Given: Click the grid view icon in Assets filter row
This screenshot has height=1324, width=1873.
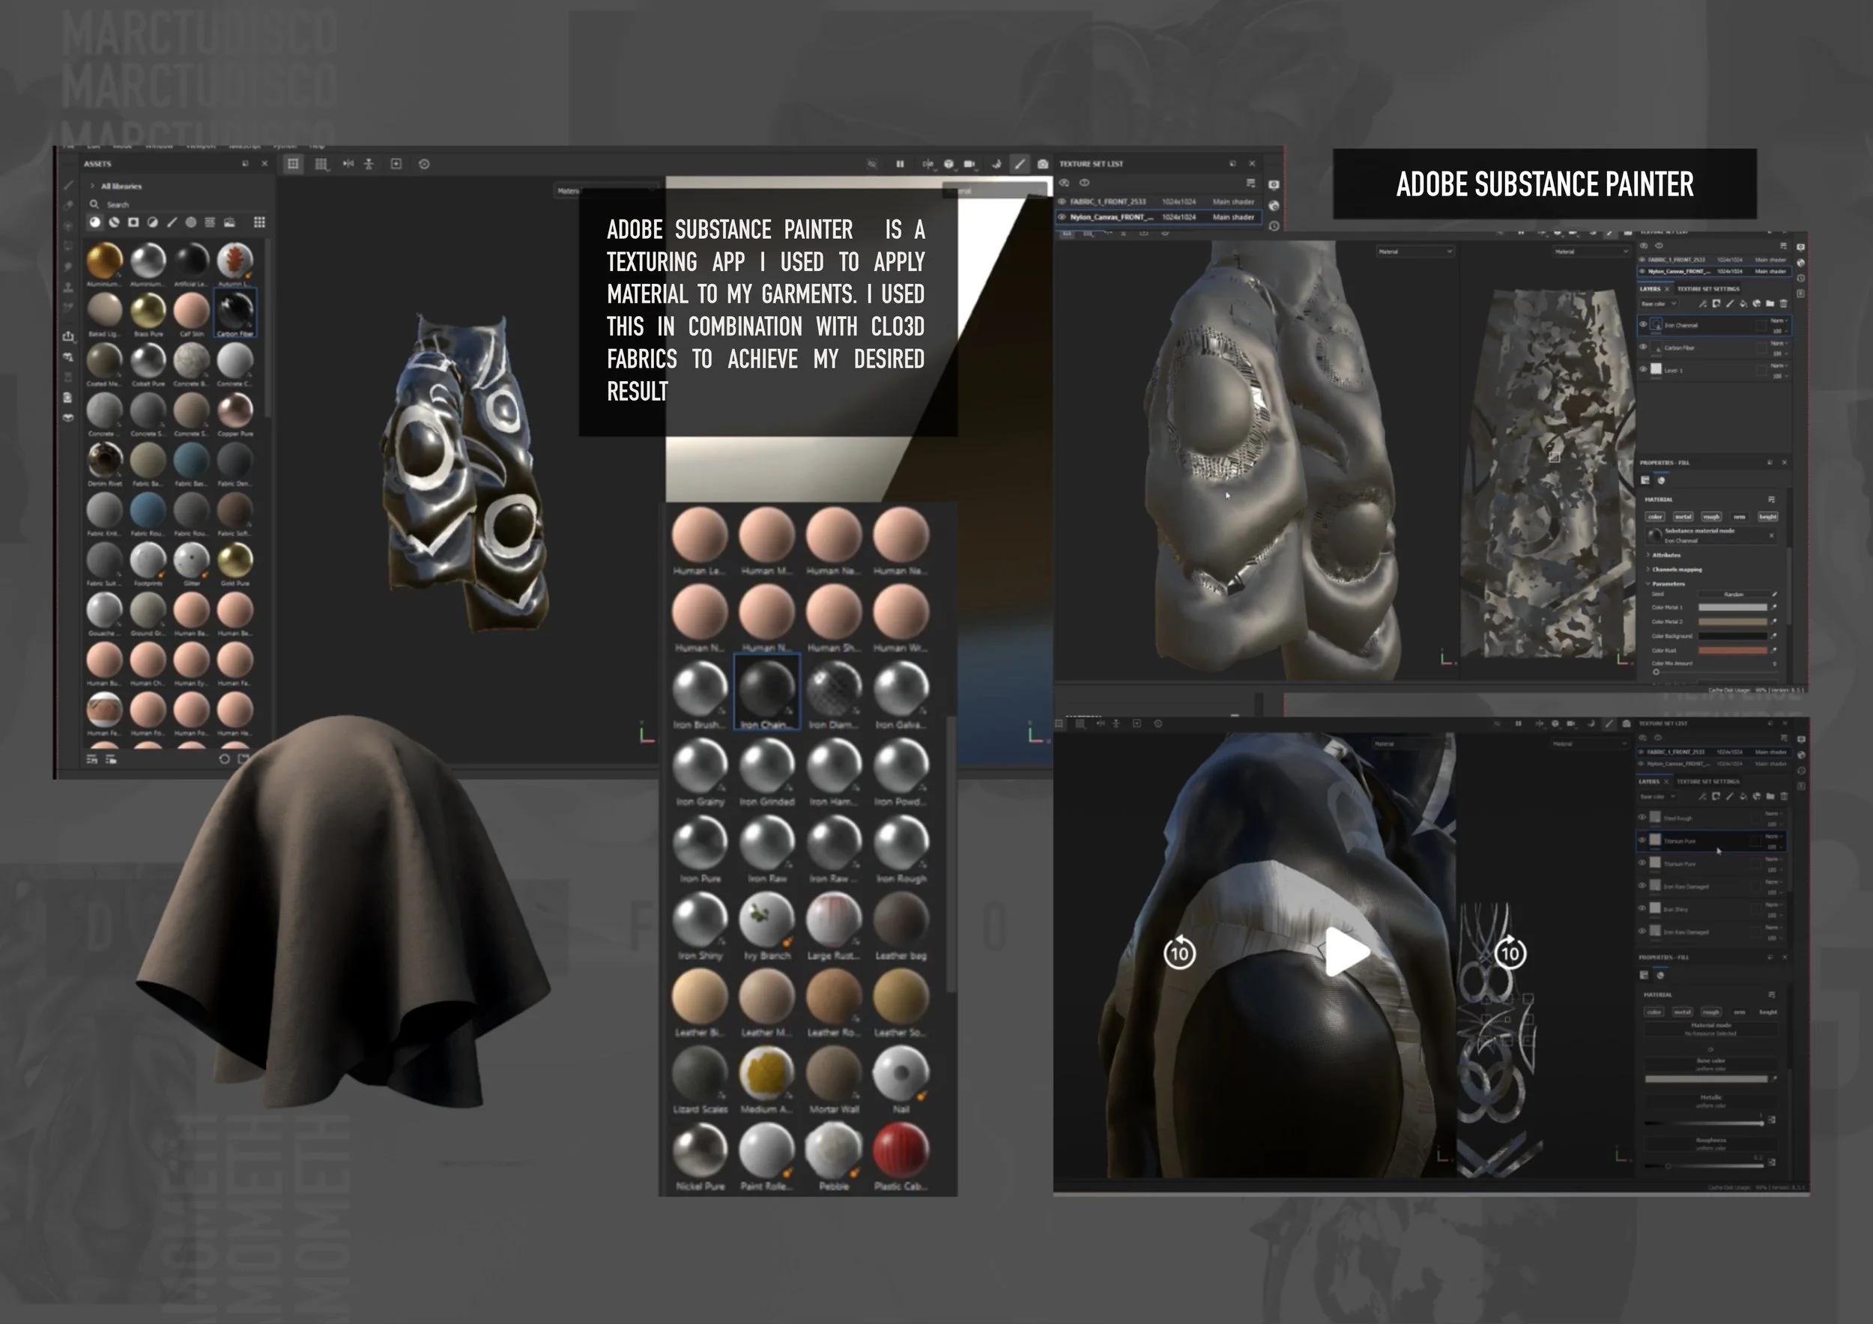Looking at the screenshot, I should [x=259, y=222].
